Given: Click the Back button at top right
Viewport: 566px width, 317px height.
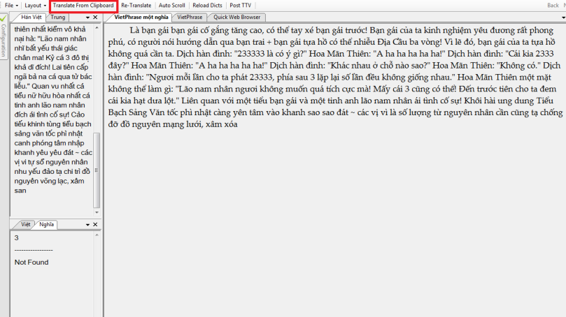Looking at the screenshot, I should point(553,5).
